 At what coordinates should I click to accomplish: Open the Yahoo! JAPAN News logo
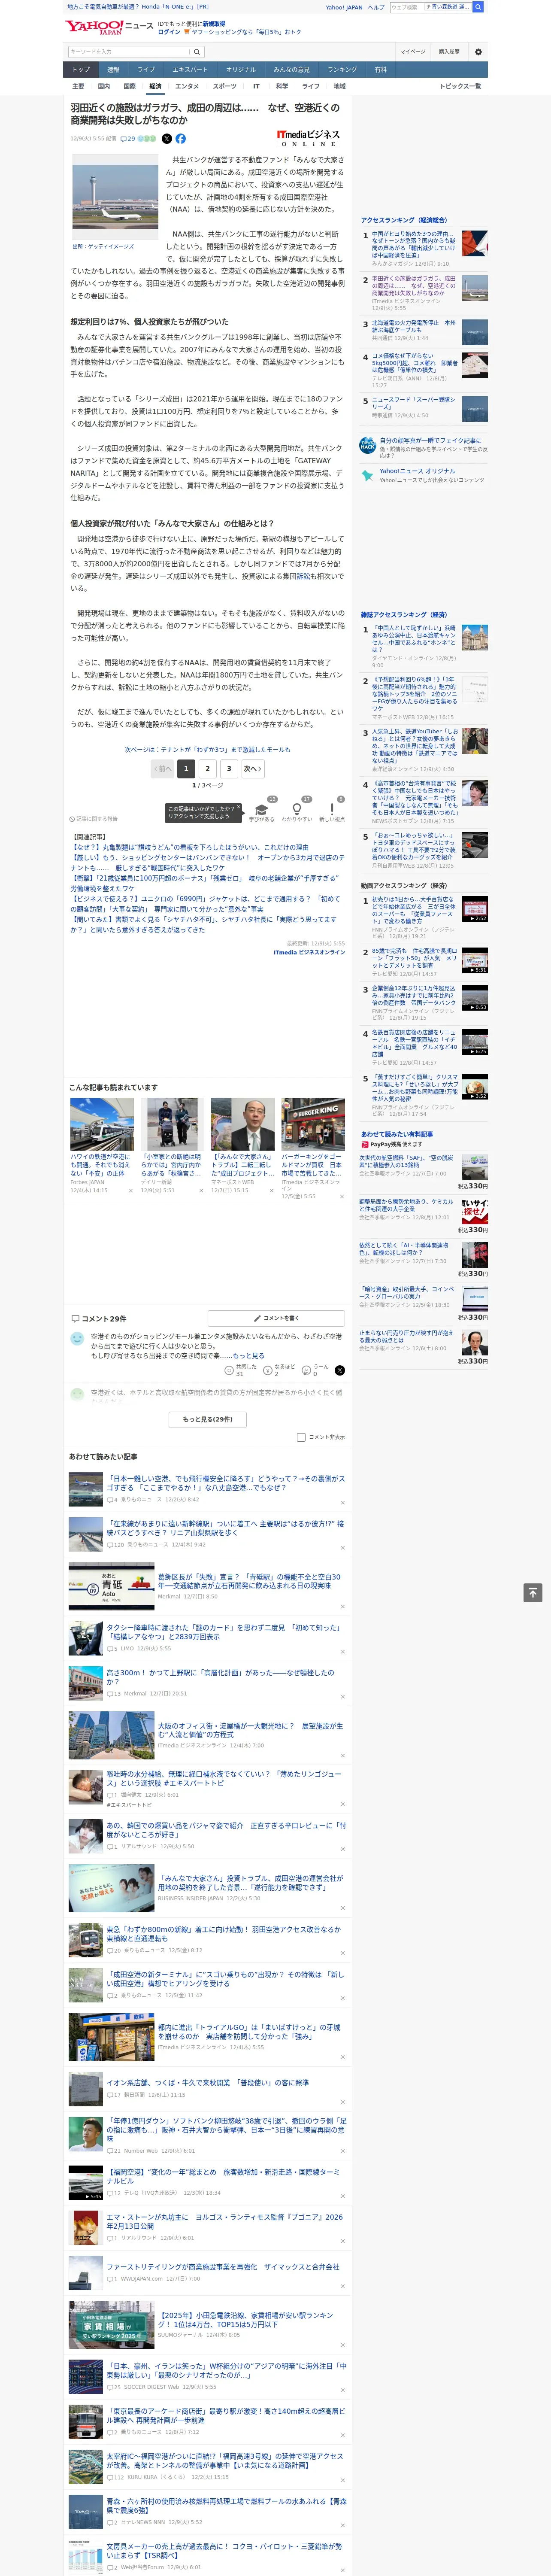pos(110,27)
